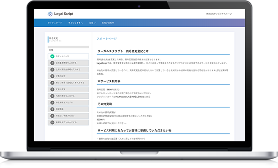Image resolution: width=278 pixels, height=168 pixels.
Task: Go to the step 3 circle for 役員の設定
Action: point(52,76)
